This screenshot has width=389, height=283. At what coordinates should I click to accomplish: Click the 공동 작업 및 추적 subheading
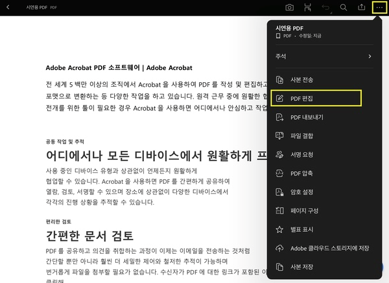point(65,141)
